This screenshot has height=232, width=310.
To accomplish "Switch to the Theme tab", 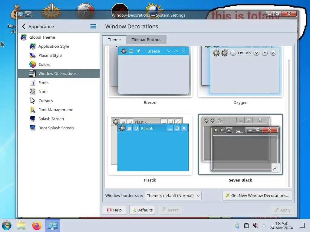I will pos(114,40).
